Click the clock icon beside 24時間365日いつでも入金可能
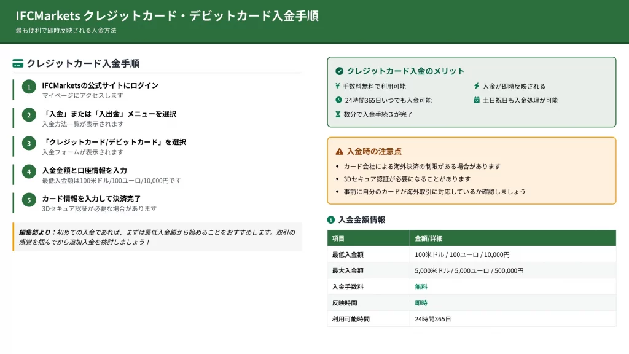The height and width of the screenshot is (354, 629). tap(338, 100)
